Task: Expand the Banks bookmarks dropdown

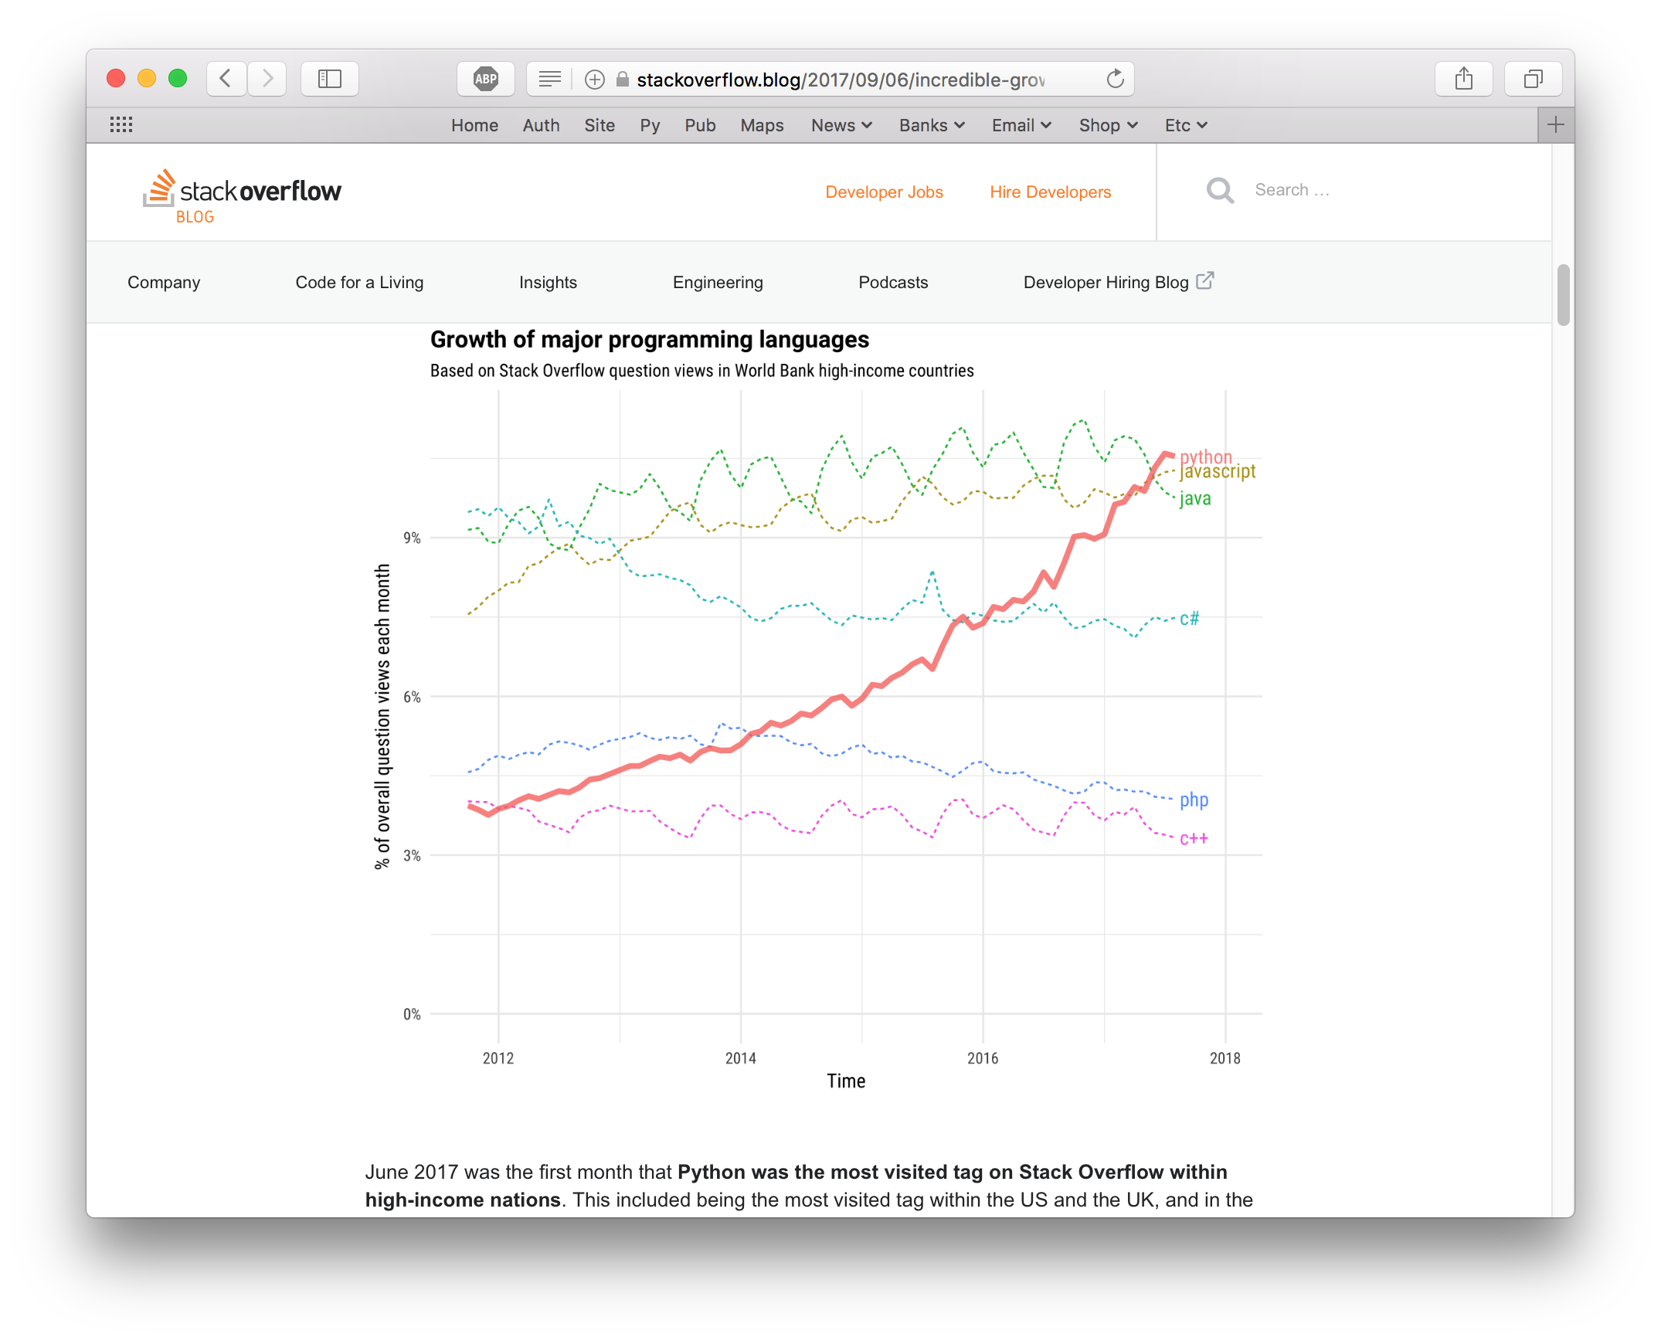Action: pyautogui.click(x=931, y=125)
